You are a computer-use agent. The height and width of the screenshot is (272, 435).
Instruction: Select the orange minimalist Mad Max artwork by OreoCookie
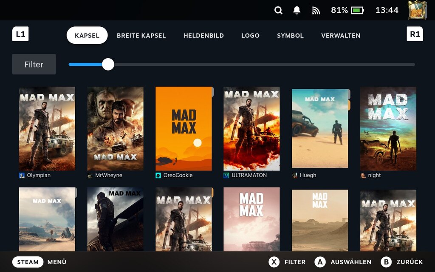point(184,127)
